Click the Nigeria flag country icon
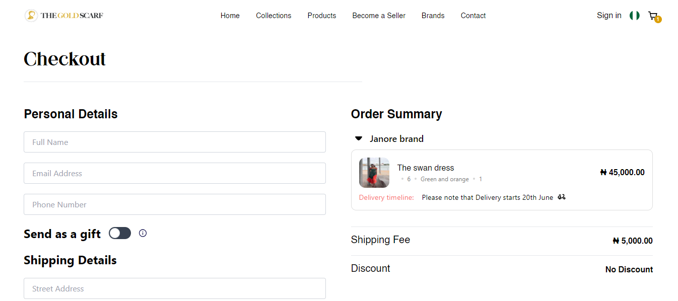The image size is (678, 301). [635, 16]
